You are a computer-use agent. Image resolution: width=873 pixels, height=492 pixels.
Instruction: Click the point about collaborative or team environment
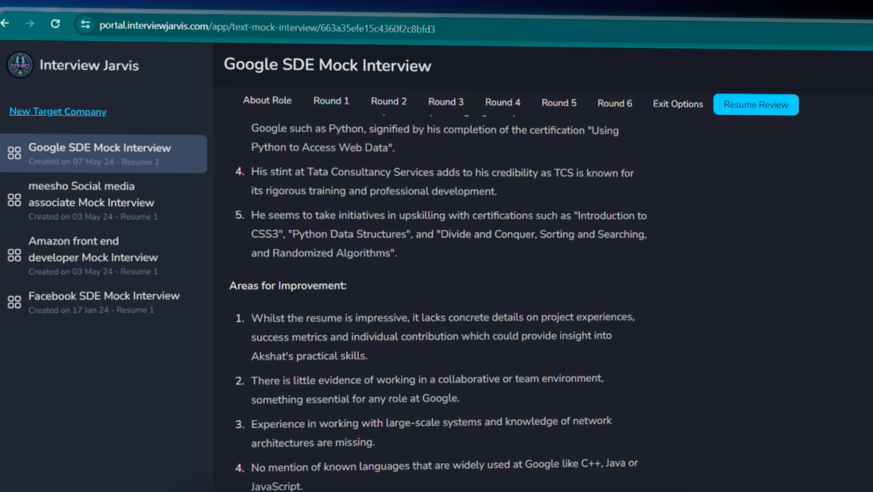coord(427,389)
